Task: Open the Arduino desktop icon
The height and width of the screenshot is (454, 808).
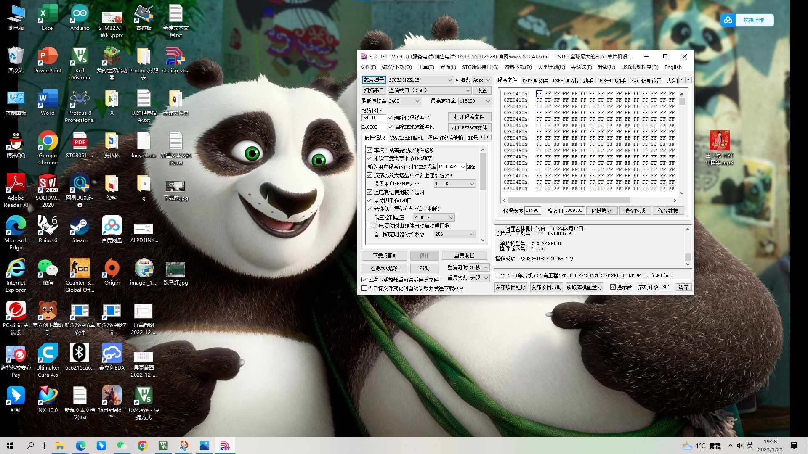Action: pos(80,18)
